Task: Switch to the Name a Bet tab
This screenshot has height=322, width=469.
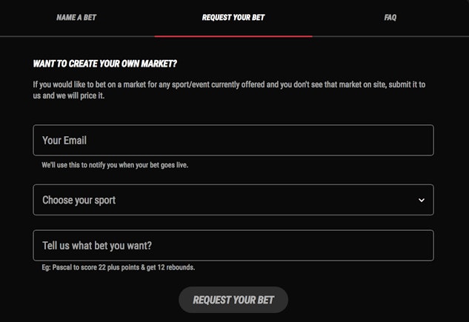Action: click(x=78, y=18)
